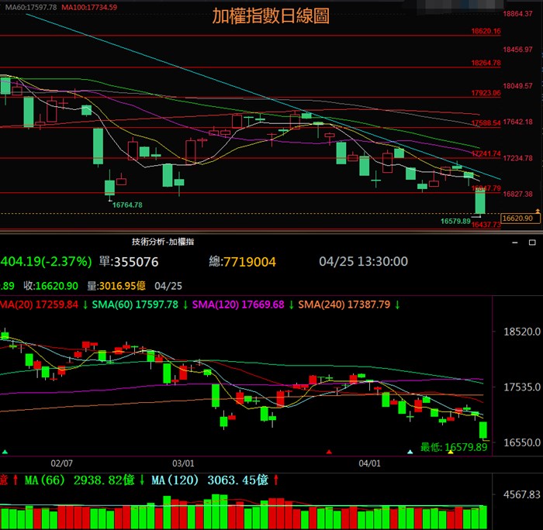Click the cyan triangle marker near 04/01

click(x=410, y=451)
